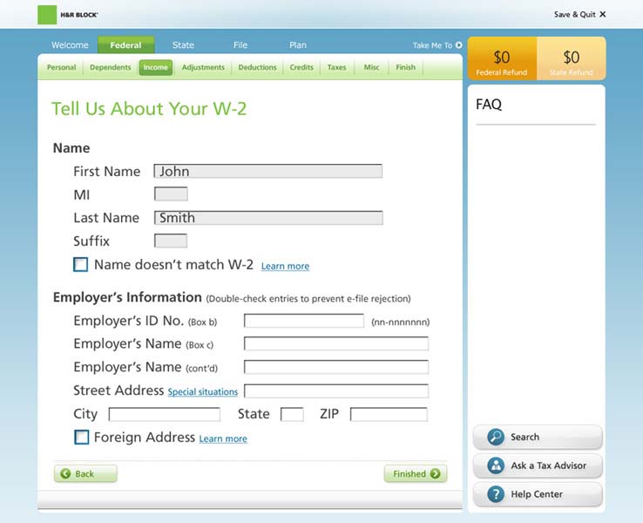Click the Last Name field
Image resolution: width=643 pixels, height=523 pixels.
268,218
